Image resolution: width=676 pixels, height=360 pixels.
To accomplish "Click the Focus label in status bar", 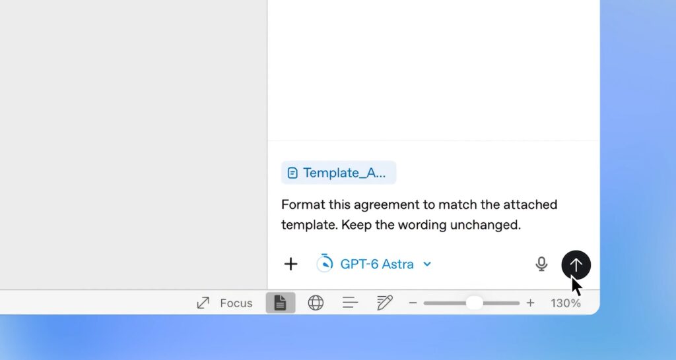I will tap(236, 303).
